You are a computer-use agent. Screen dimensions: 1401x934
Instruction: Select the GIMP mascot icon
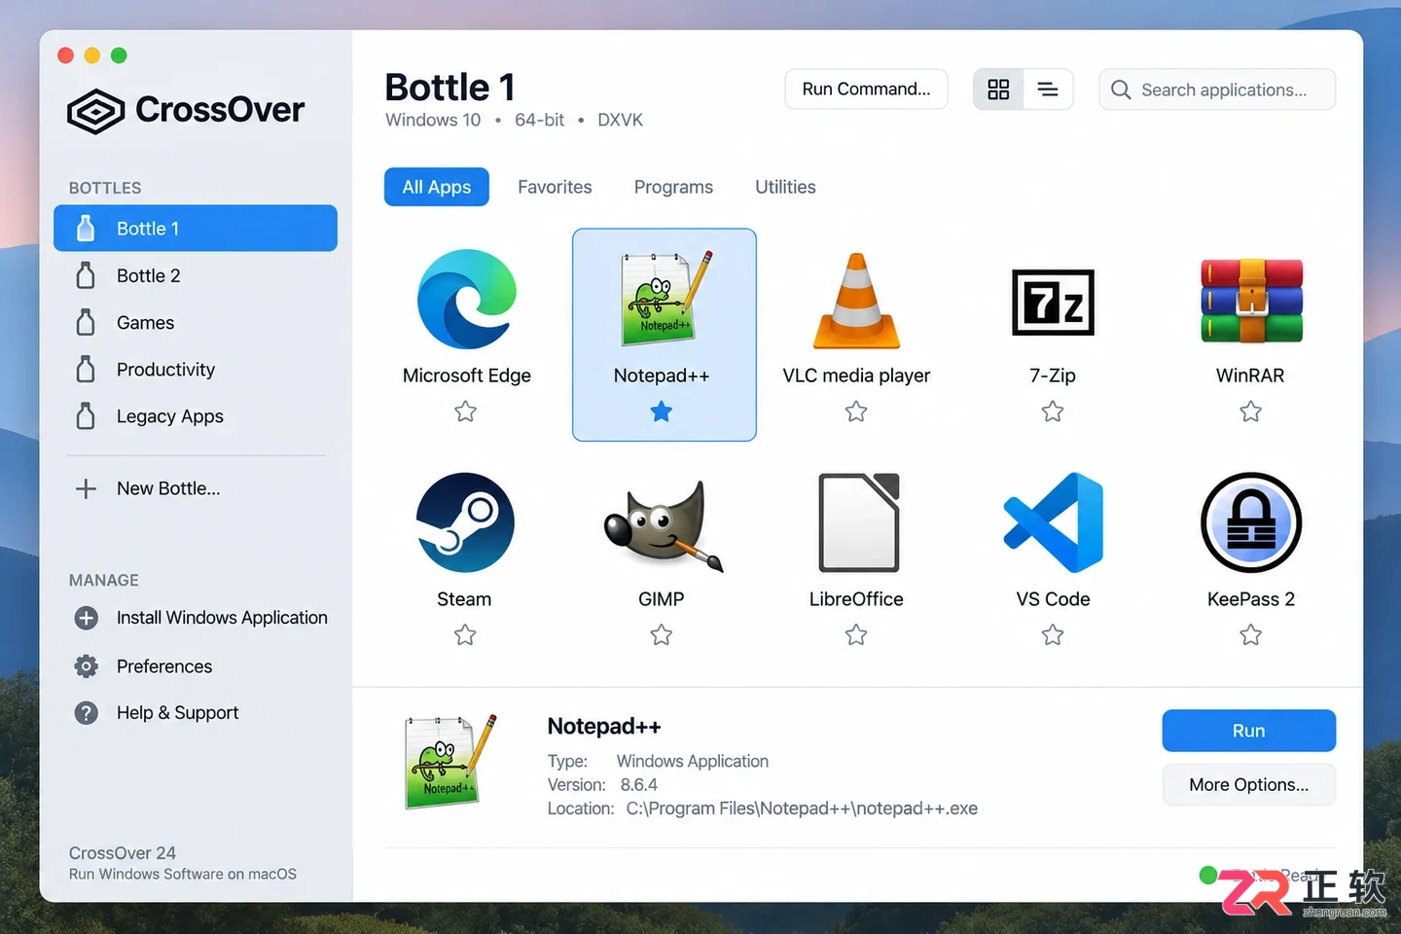[x=663, y=524]
